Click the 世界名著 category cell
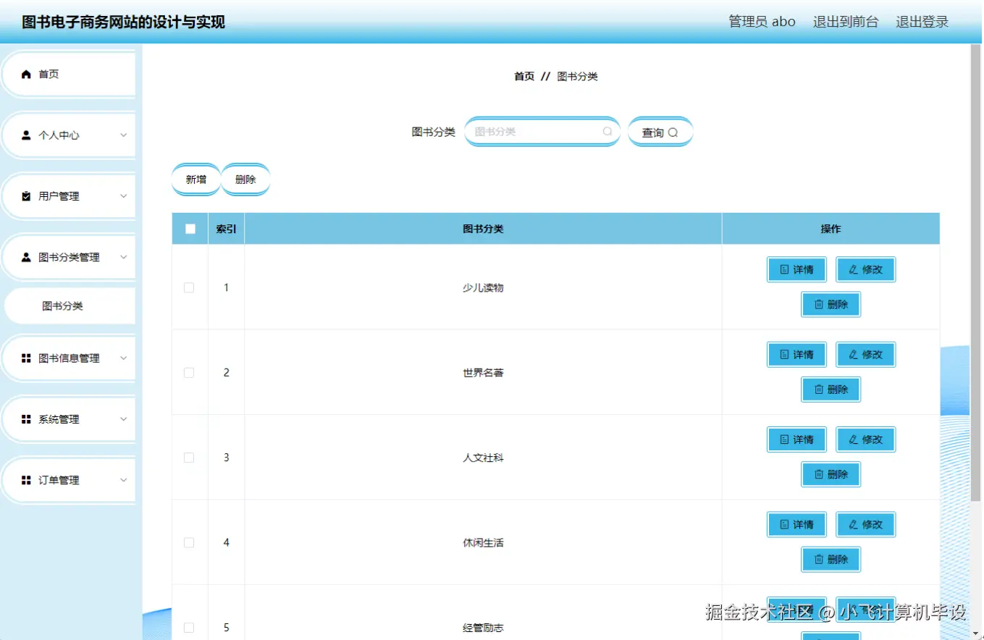Viewport: 984px width, 640px height. (x=483, y=372)
